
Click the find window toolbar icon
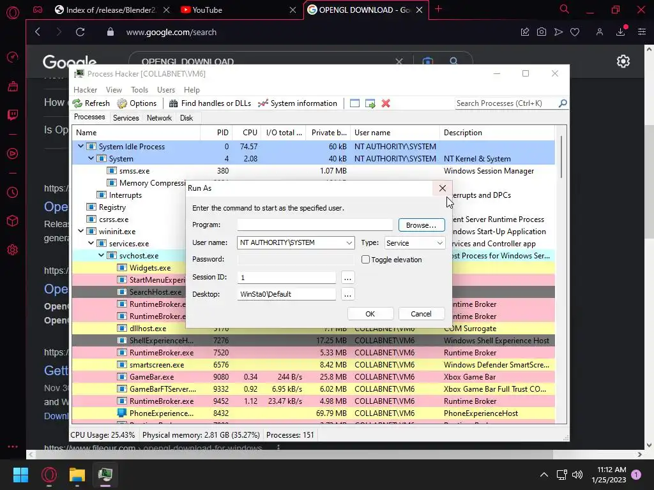(x=354, y=103)
